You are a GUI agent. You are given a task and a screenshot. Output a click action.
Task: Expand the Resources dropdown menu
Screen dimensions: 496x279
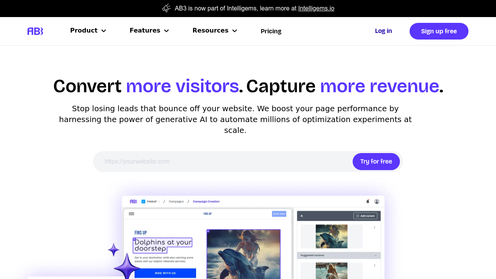215,31
